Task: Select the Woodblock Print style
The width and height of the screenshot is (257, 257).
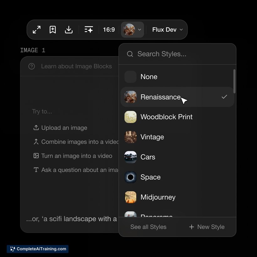Action: pyautogui.click(x=177, y=117)
